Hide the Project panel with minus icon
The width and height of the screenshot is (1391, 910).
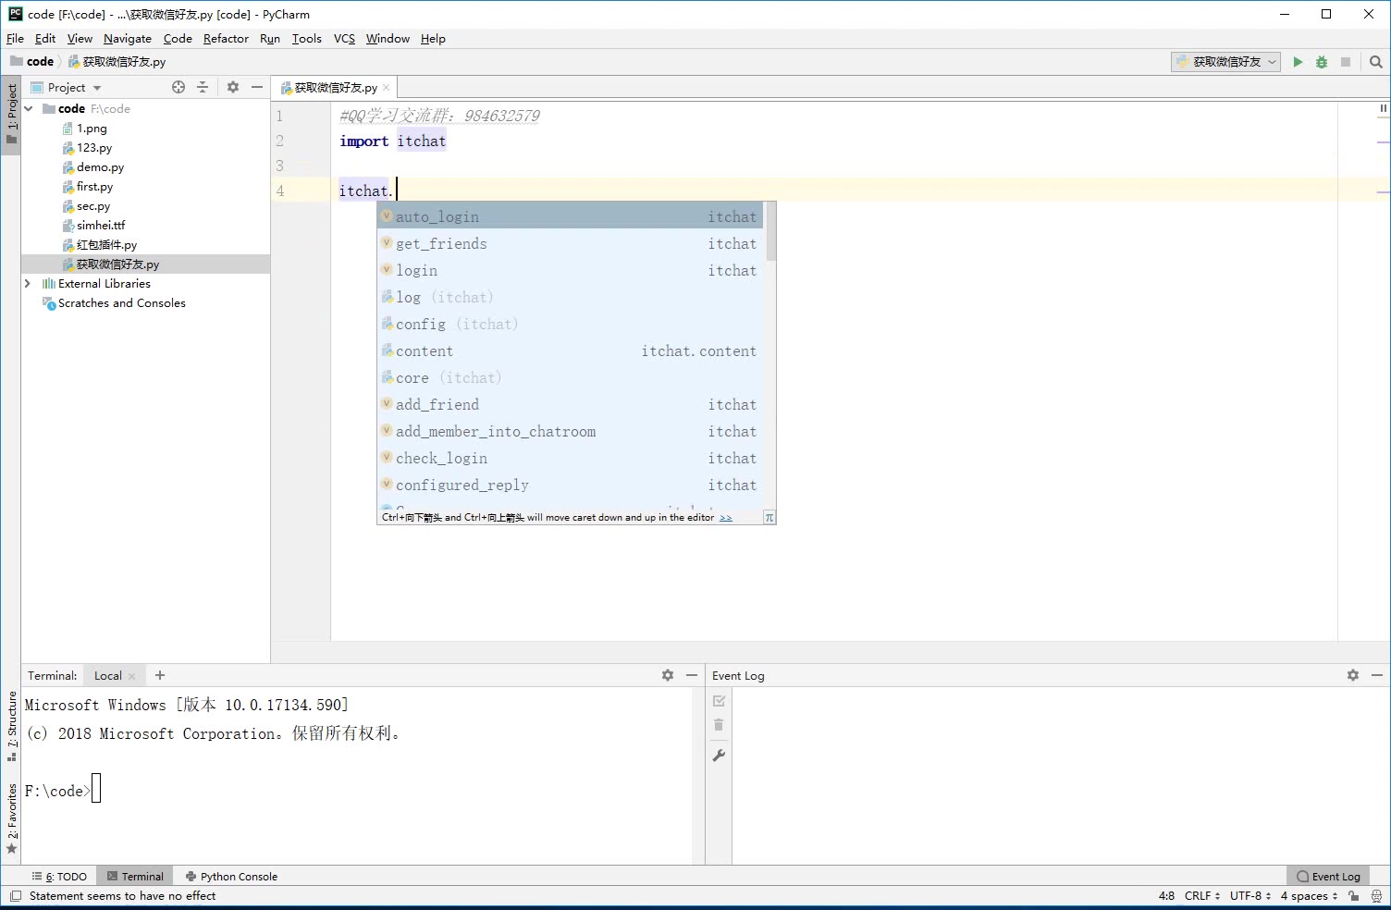click(x=257, y=87)
